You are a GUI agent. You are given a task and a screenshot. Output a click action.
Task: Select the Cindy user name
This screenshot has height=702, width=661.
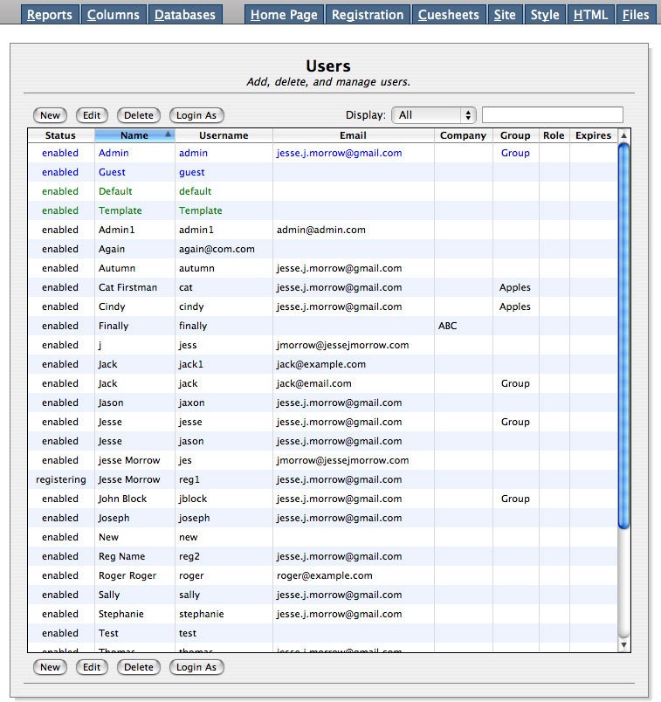coord(112,306)
